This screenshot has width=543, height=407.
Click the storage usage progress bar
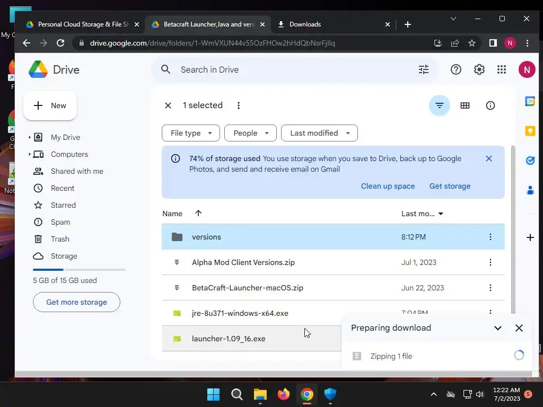click(79, 270)
